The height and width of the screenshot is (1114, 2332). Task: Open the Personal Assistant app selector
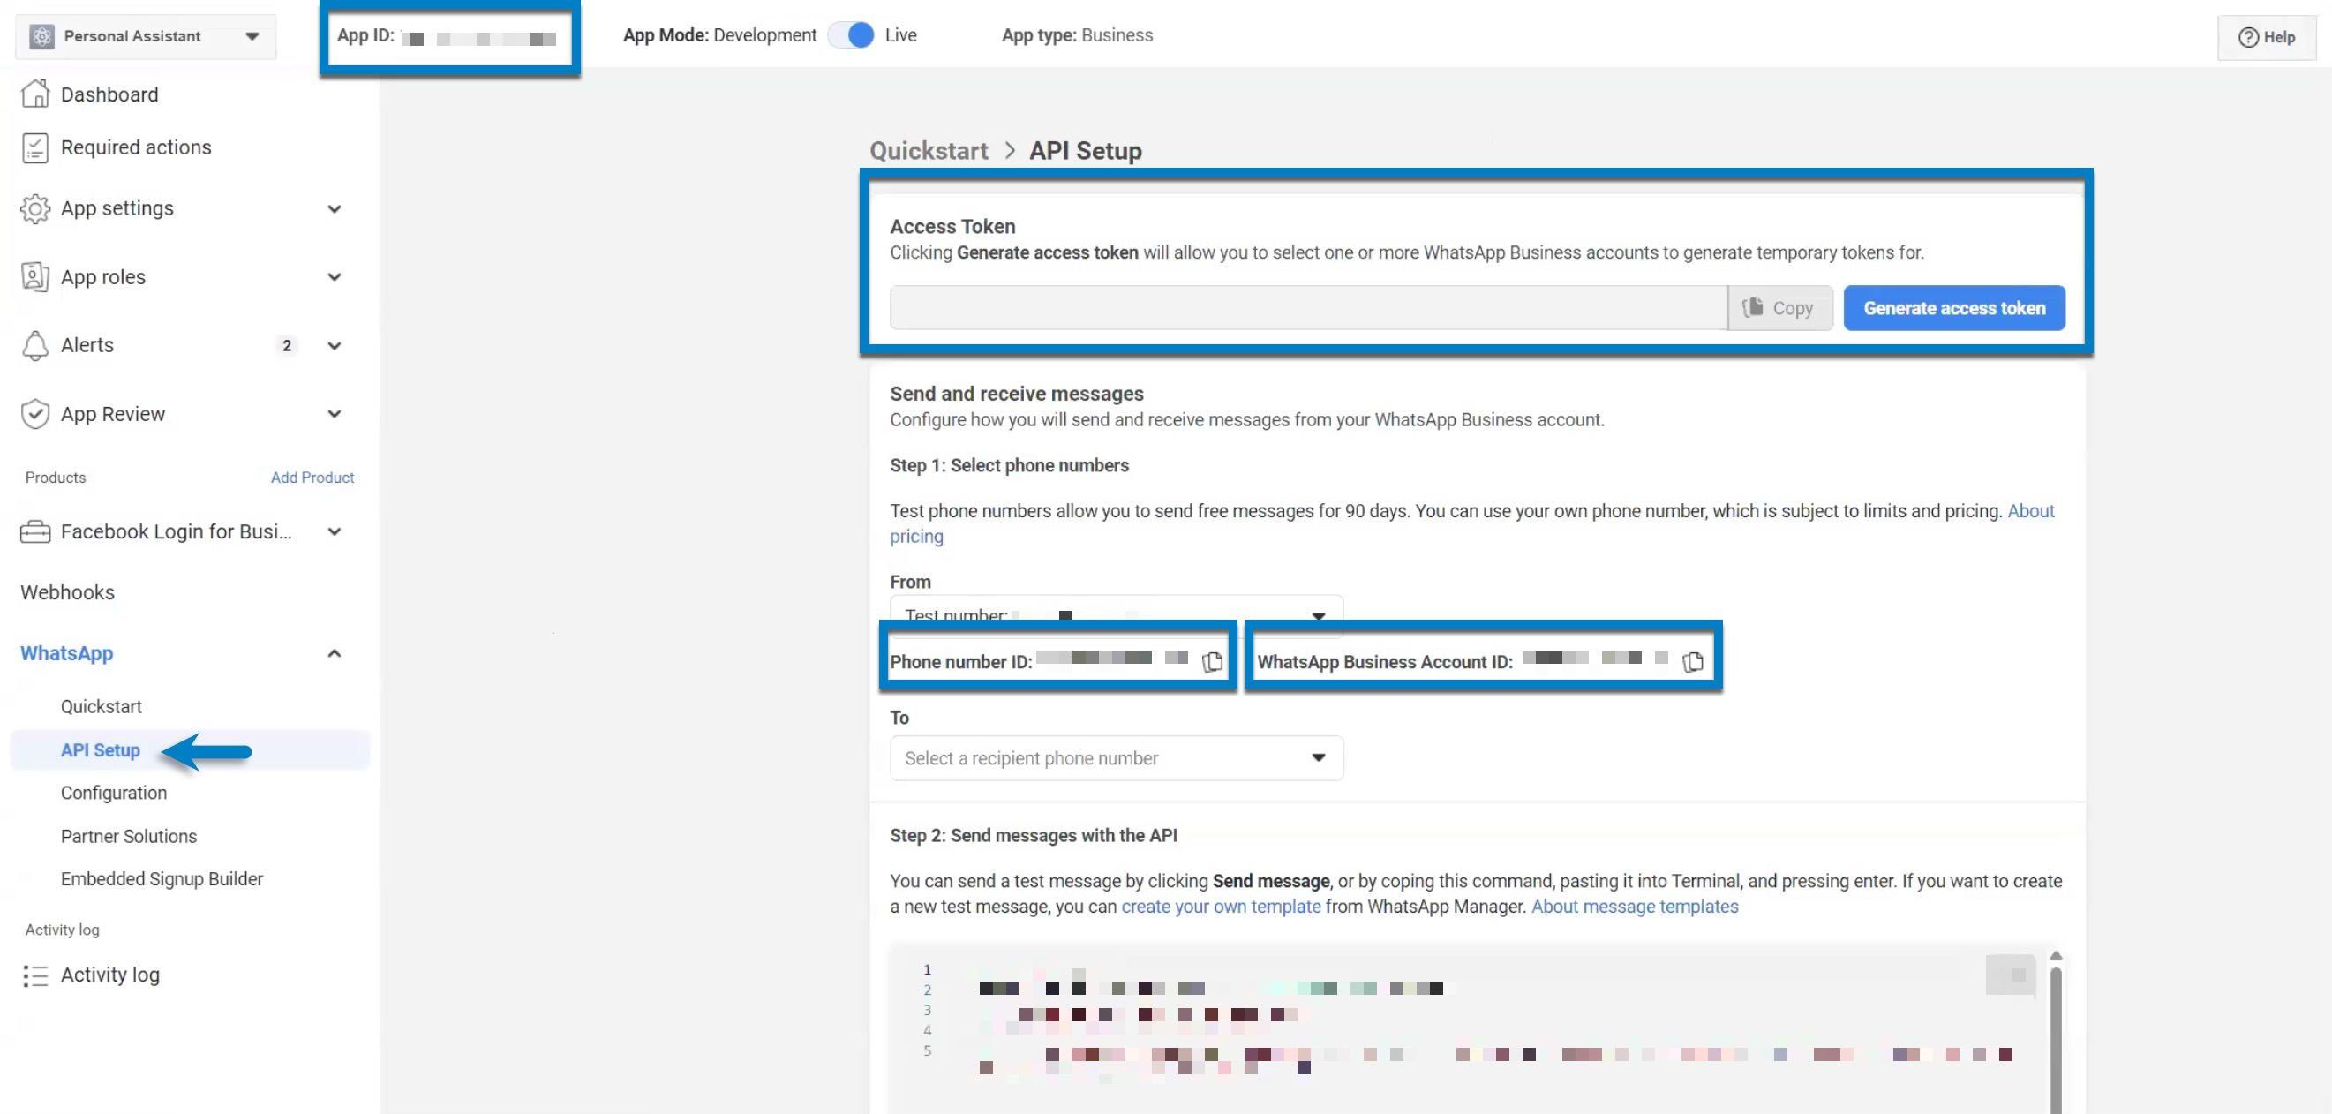point(147,36)
